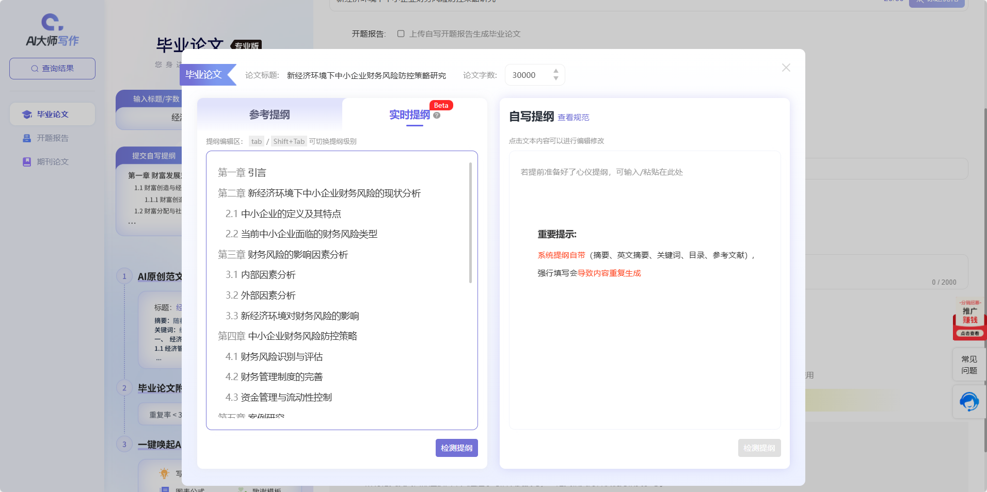Screen dimensions: 987x492
Task: Open the 常见问题 panel on the right edge
Action: point(969,365)
